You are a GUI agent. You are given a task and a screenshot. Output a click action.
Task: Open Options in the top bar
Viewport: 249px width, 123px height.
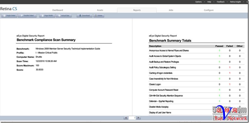pyautogui.click(x=198, y=2)
